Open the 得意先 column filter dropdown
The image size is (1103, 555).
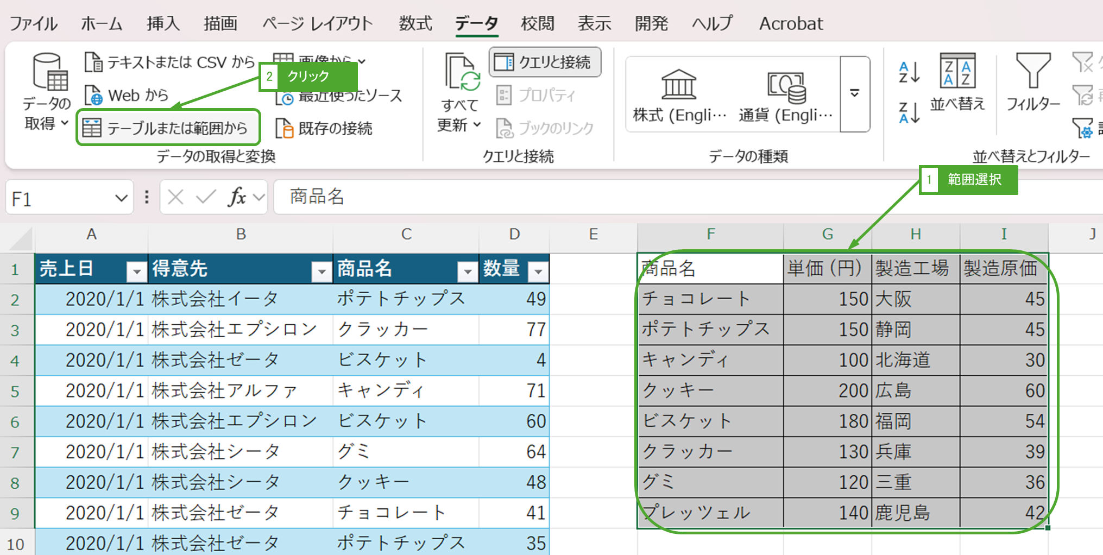[x=322, y=271]
